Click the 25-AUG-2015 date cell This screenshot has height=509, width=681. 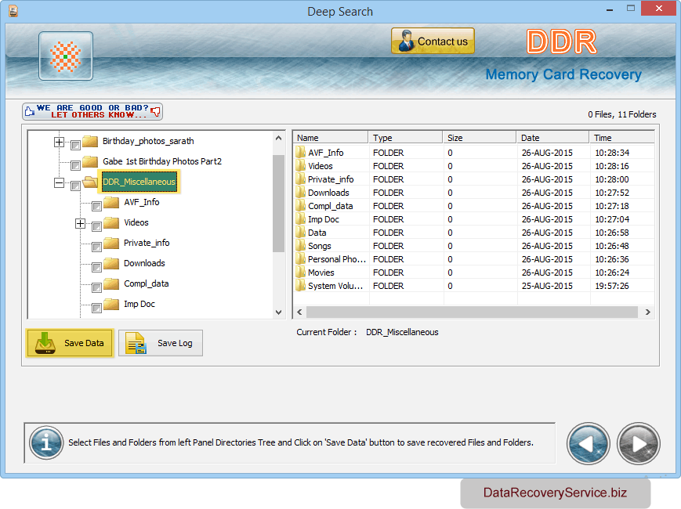click(547, 286)
